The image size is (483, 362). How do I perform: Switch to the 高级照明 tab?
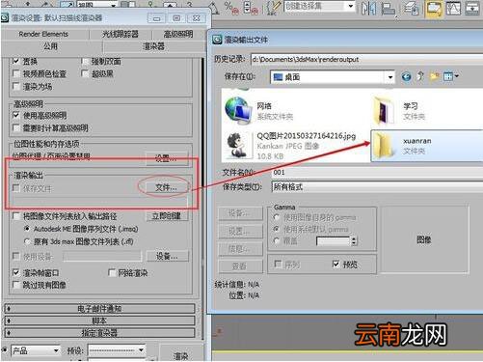point(178,34)
